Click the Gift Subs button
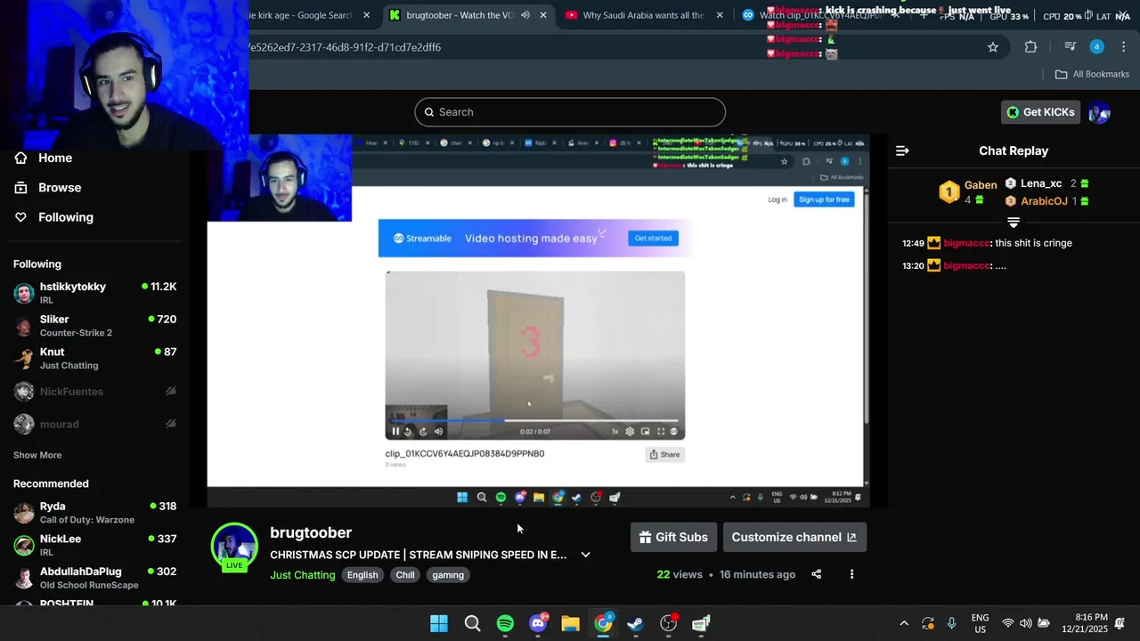The image size is (1140, 641). [x=673, y=537]
